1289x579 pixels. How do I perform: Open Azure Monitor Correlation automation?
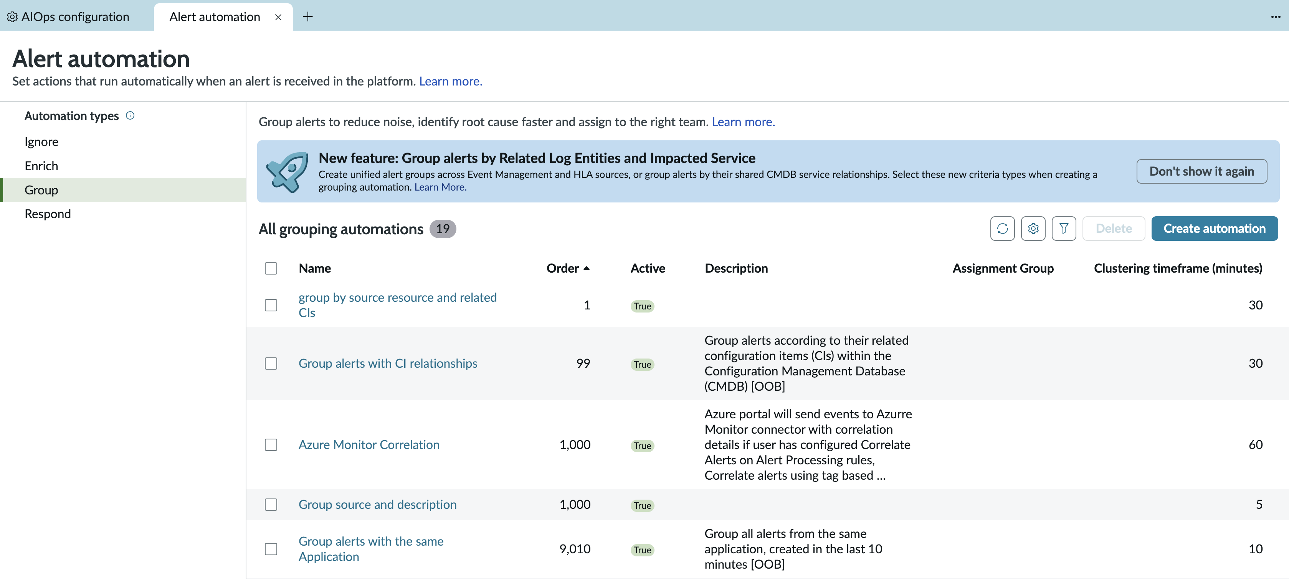(369, 444)
